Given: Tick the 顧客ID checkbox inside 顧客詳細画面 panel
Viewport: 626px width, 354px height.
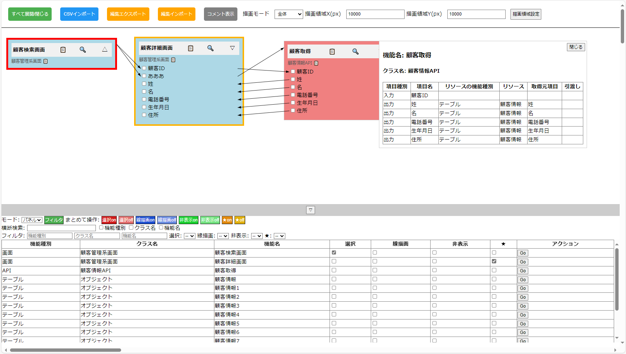Looking at the screenshot, I should (144, 68).
